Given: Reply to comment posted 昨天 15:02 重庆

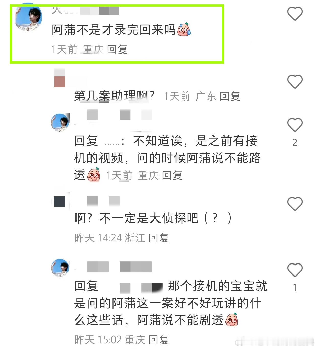Looking at the screenshot, I should (x=159, y=340).
